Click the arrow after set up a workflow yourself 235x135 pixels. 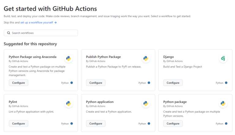(x=55, y=22)
